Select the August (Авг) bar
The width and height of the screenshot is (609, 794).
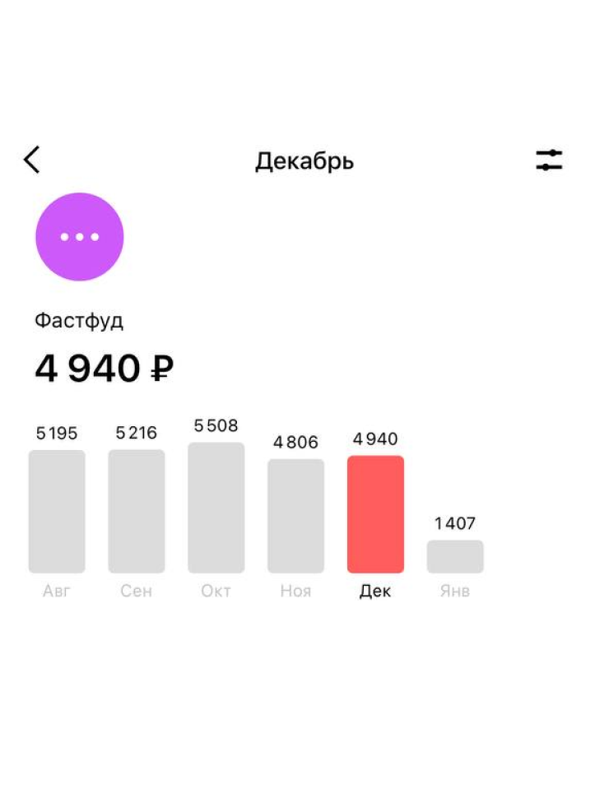click(57, 512)
